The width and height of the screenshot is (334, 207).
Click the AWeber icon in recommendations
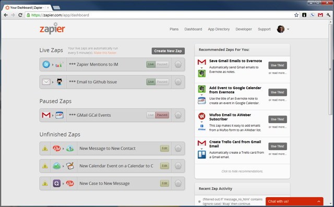202,127
